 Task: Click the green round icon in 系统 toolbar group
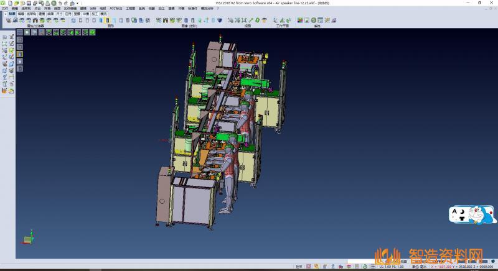314,21
